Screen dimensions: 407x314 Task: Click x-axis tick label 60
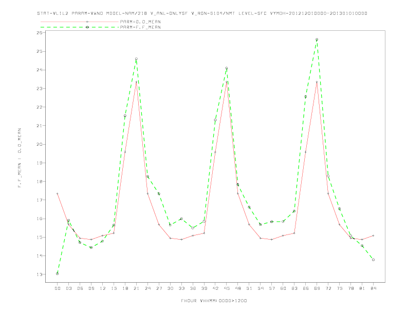283,288
